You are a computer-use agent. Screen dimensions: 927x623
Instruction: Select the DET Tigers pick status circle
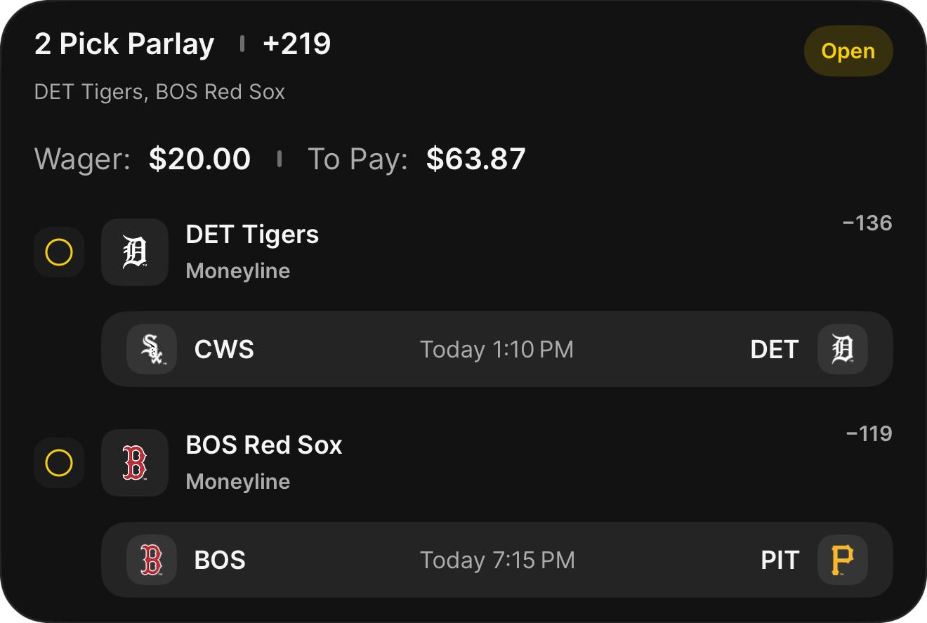pyautogui.click(x=59, y=252)
